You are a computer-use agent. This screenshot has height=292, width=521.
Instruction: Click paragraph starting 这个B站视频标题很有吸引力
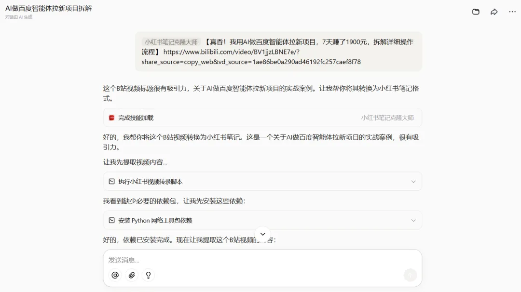coord(261,93)
